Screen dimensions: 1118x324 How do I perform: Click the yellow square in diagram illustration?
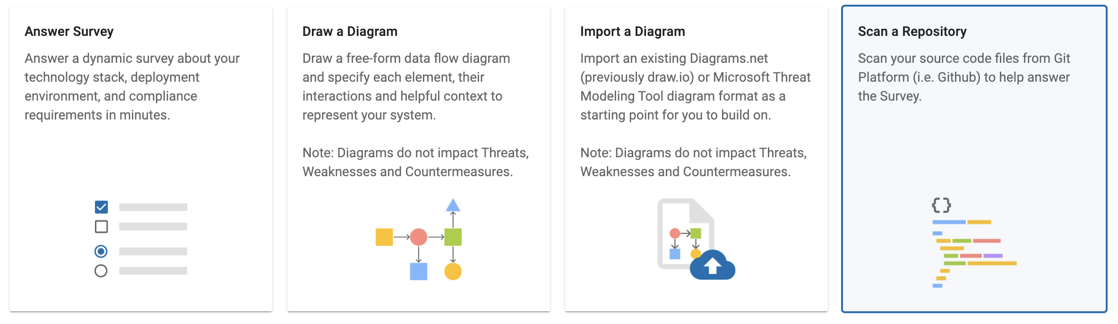(384, 237)
